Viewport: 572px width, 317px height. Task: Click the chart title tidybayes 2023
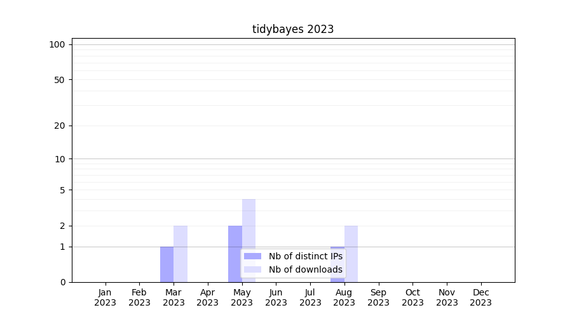pos(293,29)
